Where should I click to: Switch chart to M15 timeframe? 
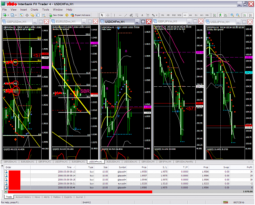click(174, 15)
